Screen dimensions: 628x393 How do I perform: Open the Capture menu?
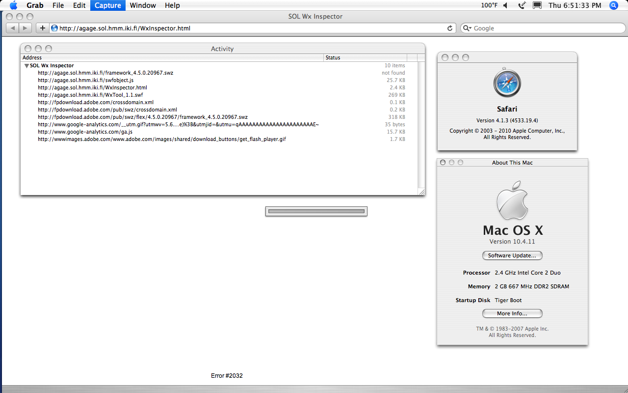[x=108, y=5]
